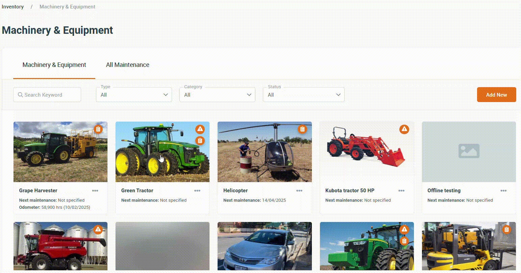Switch to the All Maintenance tab
Screen dimensions: 521x273
[128, 65]
